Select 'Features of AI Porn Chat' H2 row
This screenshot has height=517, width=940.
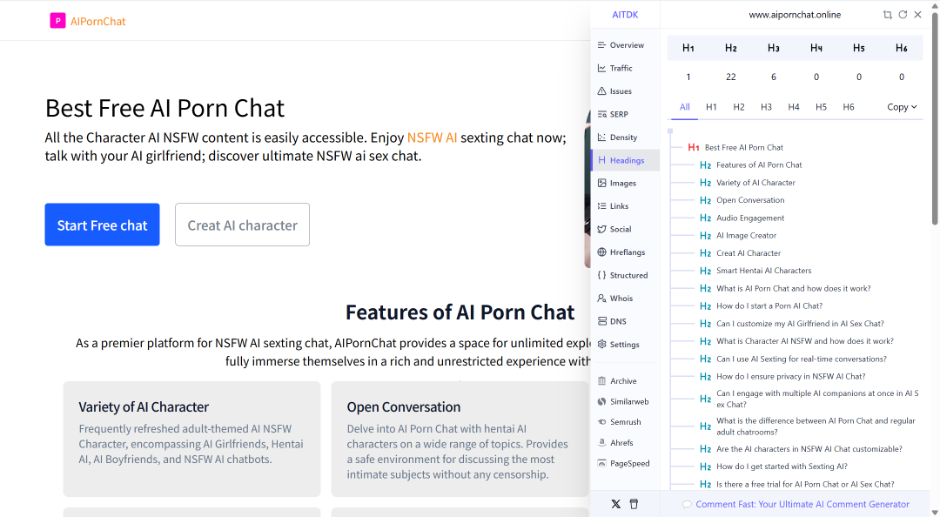[750, 165]
